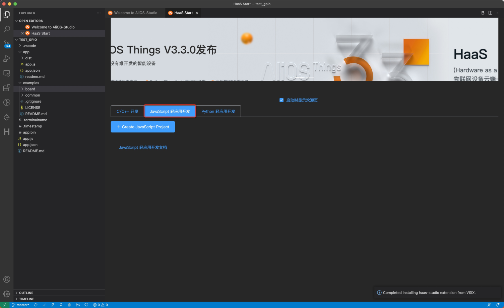Click the installation completed notification message
The height and width of the screenshot is (308, 504).
pyautogui.click(x=429, y=293)
